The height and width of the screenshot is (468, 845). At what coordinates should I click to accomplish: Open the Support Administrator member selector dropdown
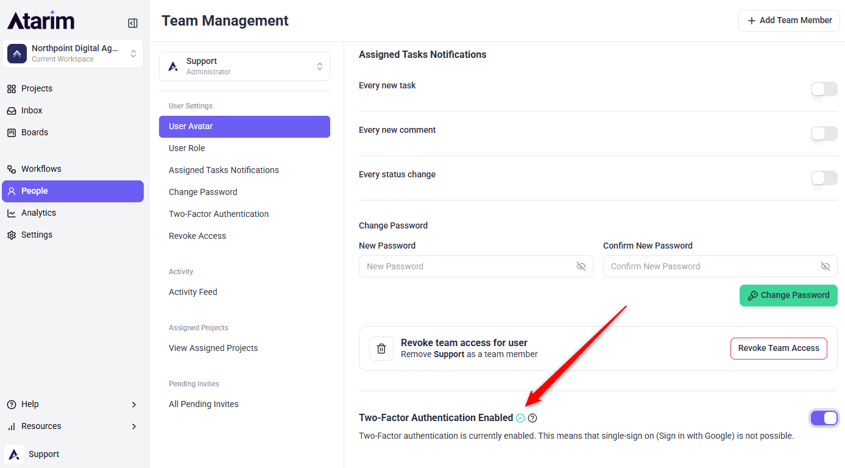tap(244, 66)
